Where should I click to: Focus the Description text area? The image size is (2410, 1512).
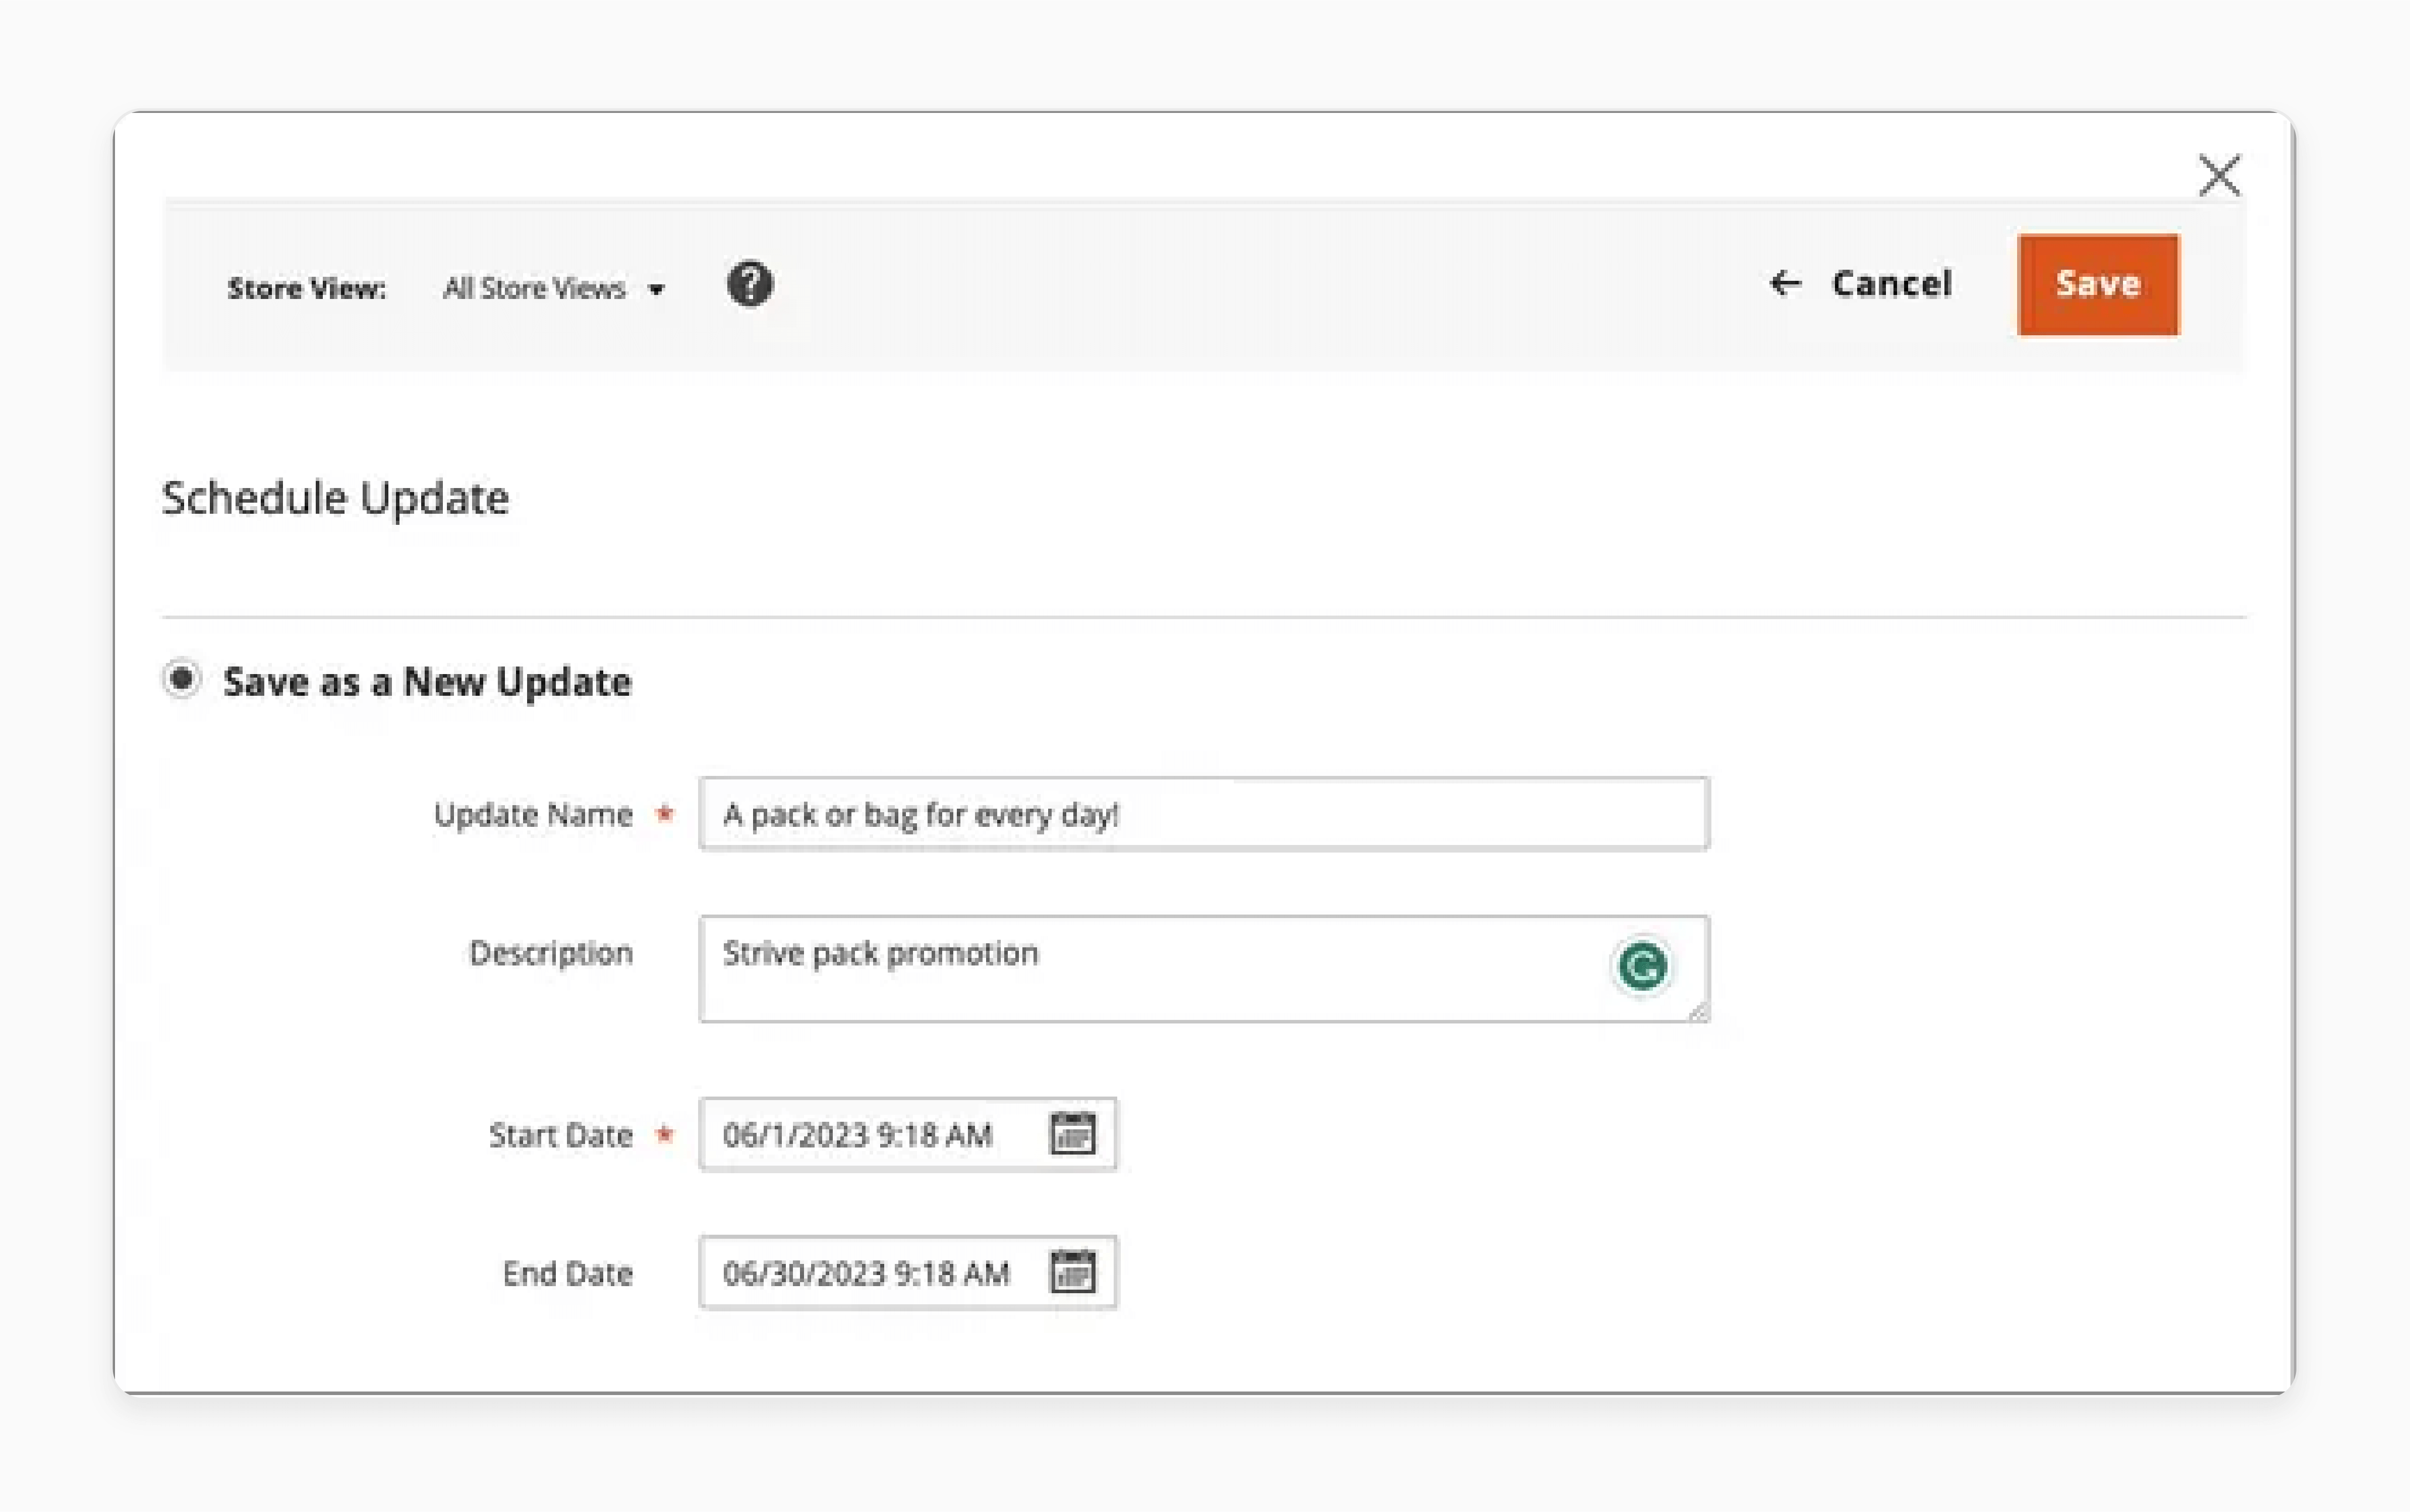(1203, 968)
